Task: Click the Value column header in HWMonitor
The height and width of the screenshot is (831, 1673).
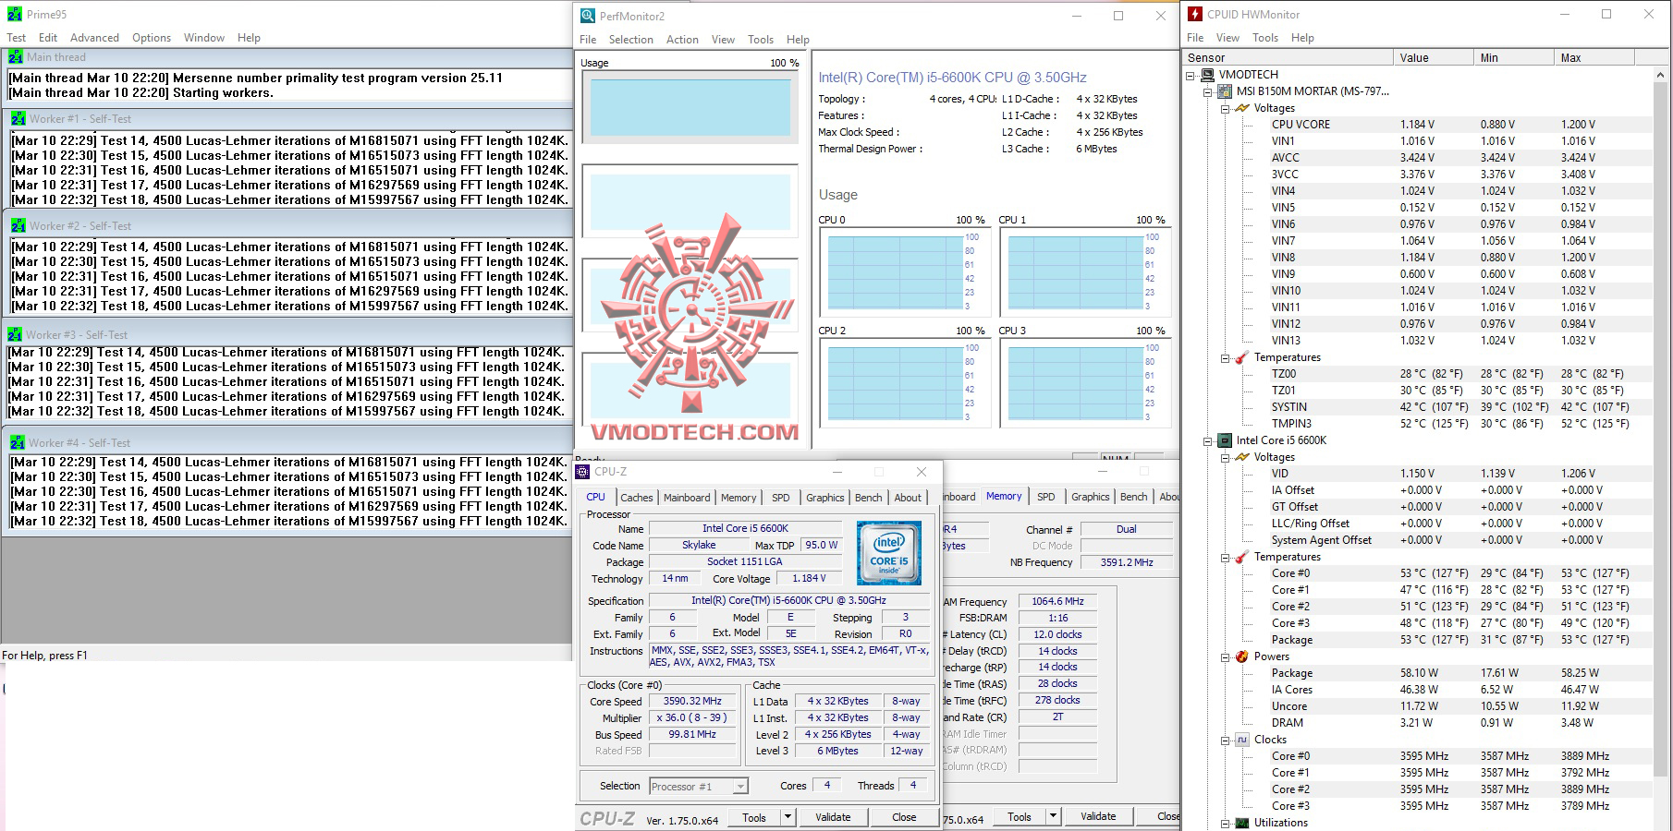Action: click(x=1434, y=57)
